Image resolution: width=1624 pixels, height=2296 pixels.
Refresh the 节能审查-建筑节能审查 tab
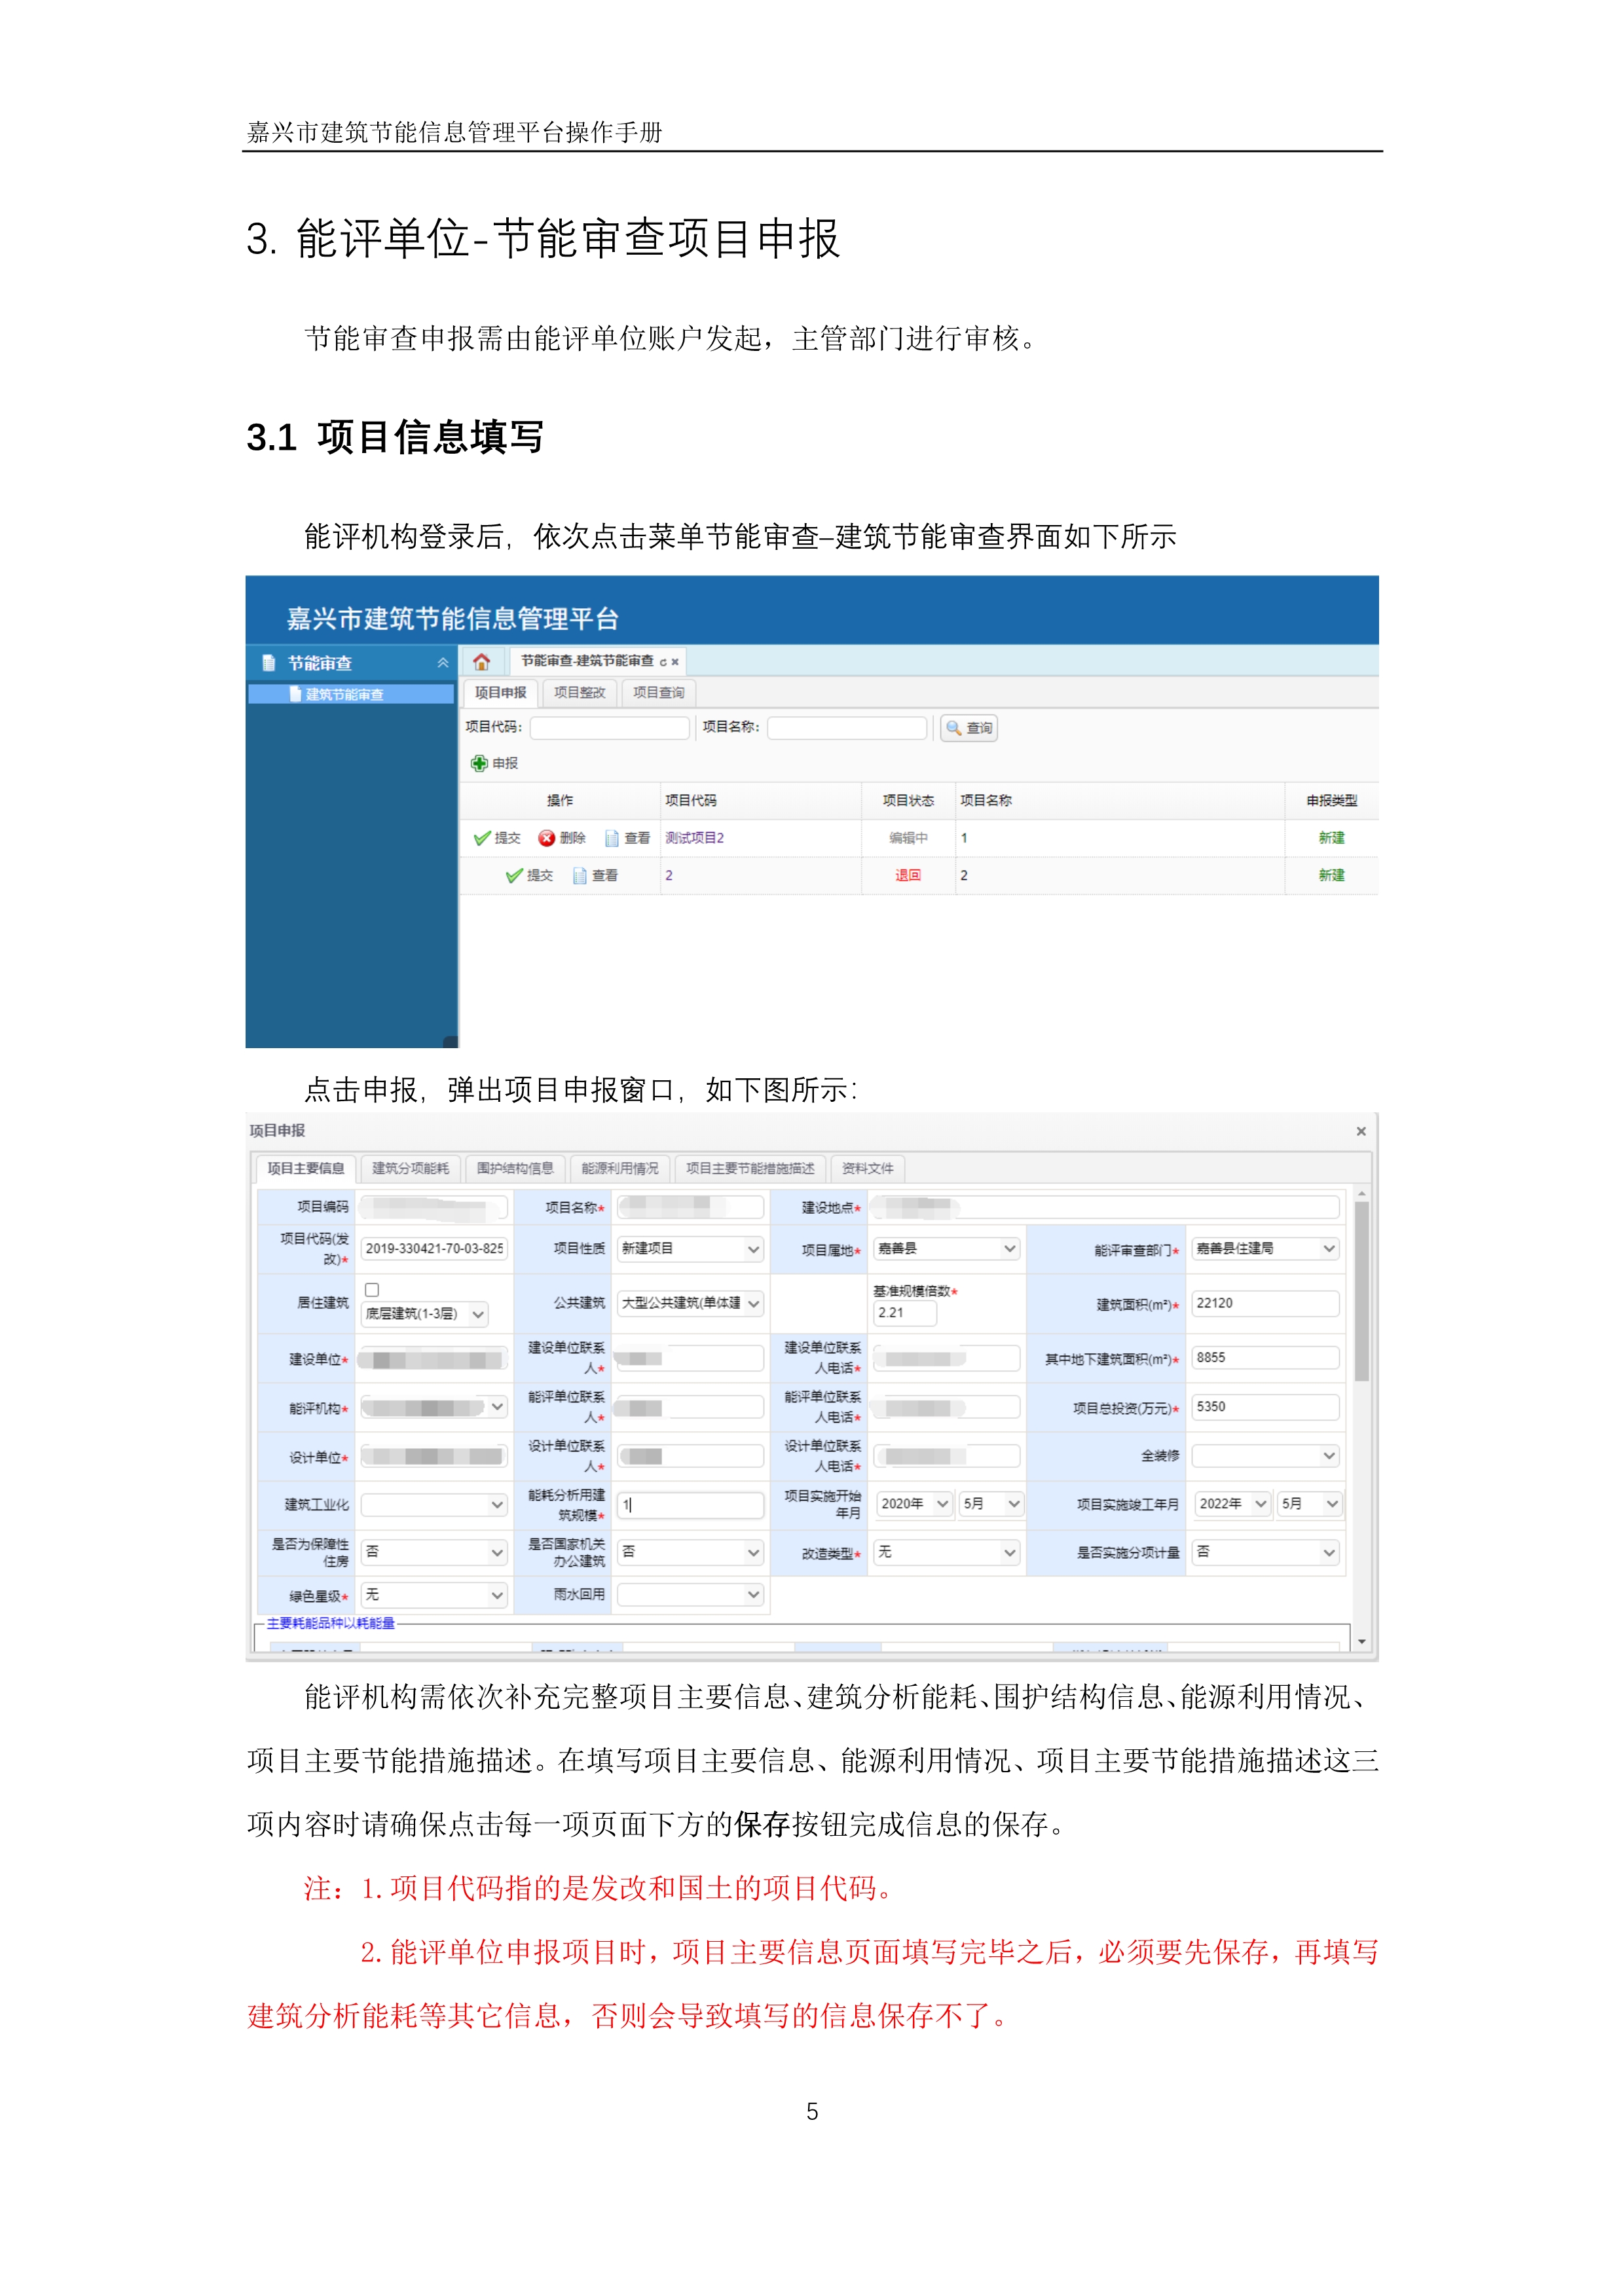(663, 662)
